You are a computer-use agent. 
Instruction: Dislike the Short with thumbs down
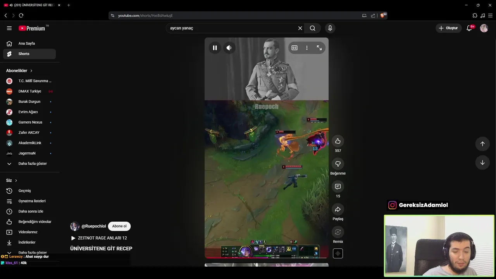338,164
